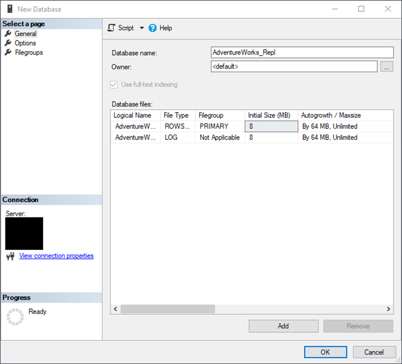Close the New Database dialog

[x=388, y=9]
